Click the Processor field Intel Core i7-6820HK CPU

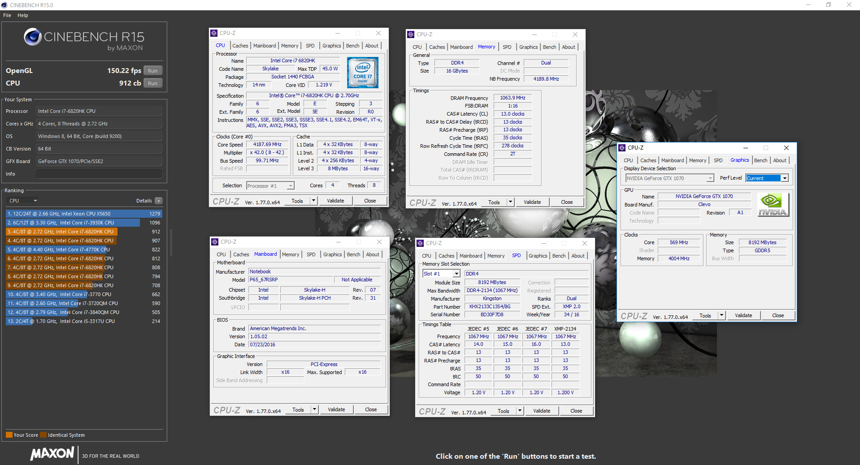click(99, 111)
